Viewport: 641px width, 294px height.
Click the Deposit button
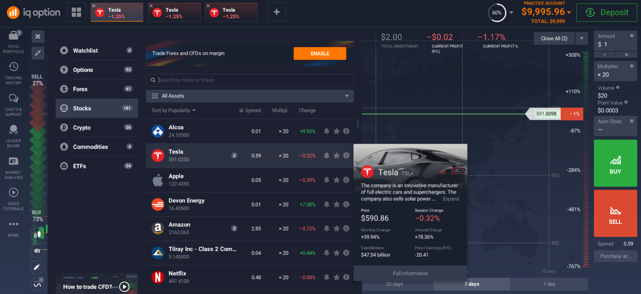(607, 12)
